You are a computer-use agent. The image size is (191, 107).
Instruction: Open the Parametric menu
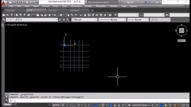[101, 6]
